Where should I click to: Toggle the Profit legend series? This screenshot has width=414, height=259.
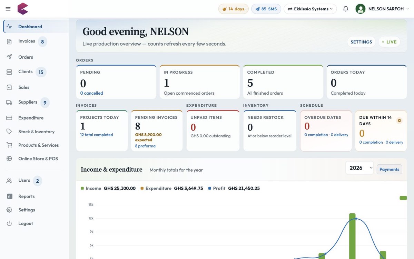pos(217,188)
